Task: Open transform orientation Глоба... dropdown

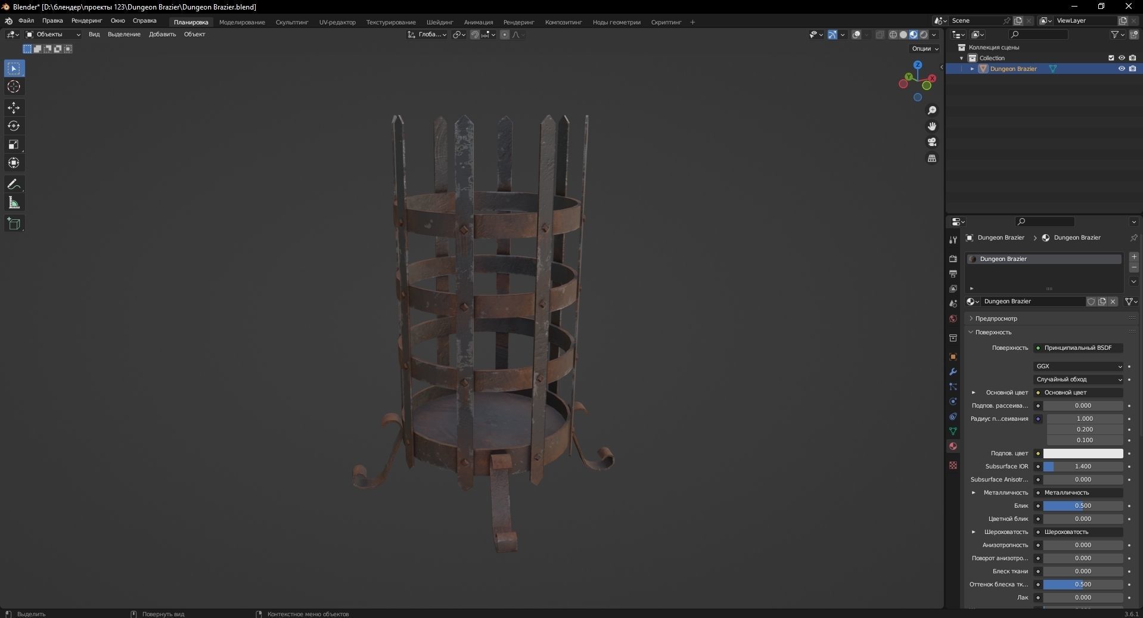Action: (x=427, y=35)
